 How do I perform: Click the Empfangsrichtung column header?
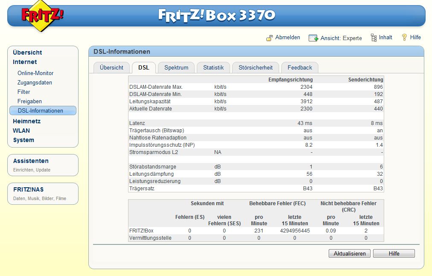coord(290,80)
